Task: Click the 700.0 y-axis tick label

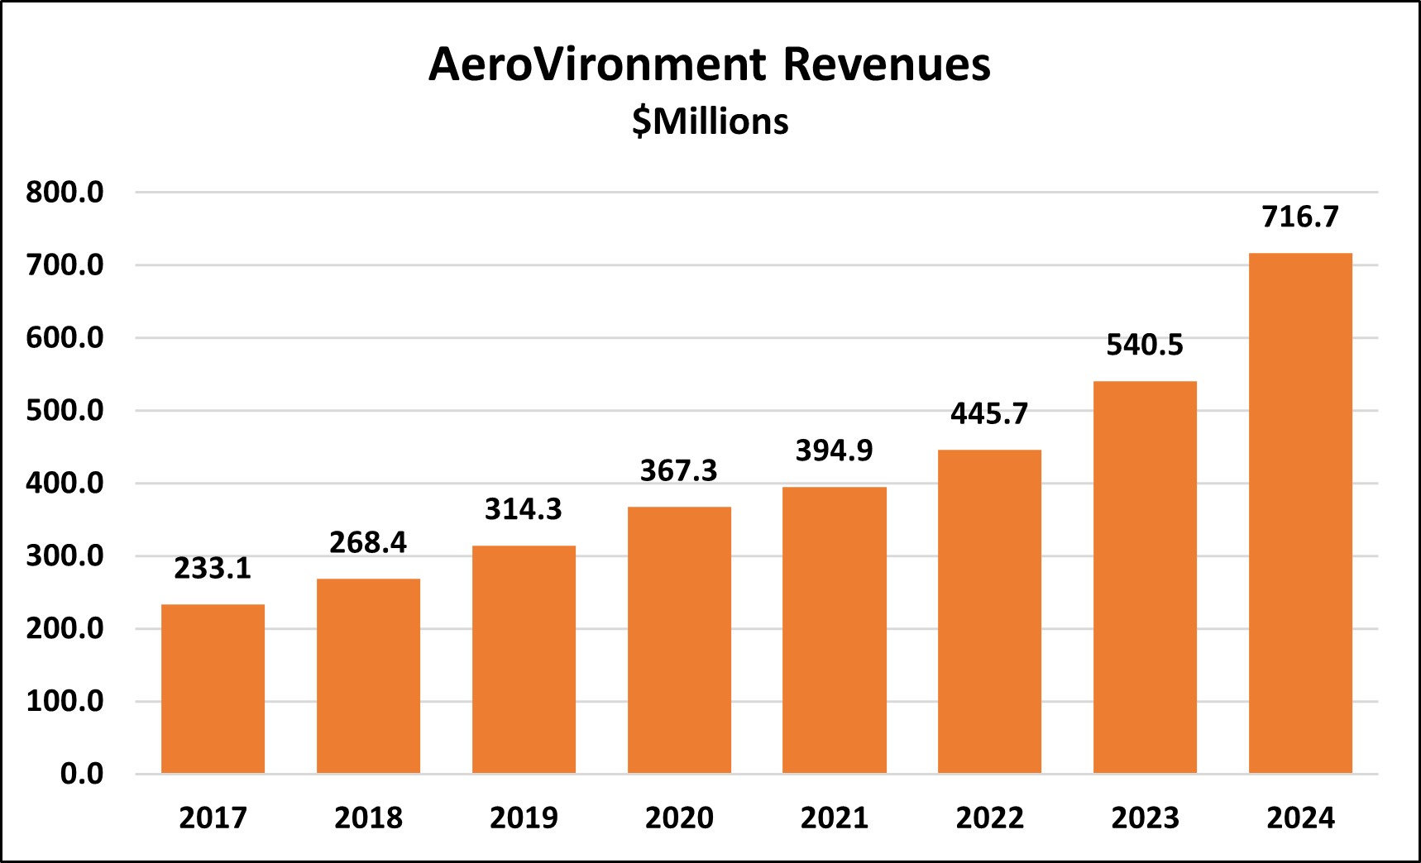Action: 65,265
